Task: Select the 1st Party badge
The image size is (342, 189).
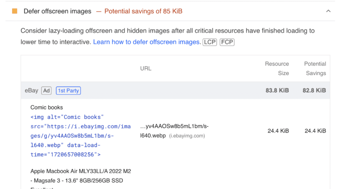Action: point(68,91)
